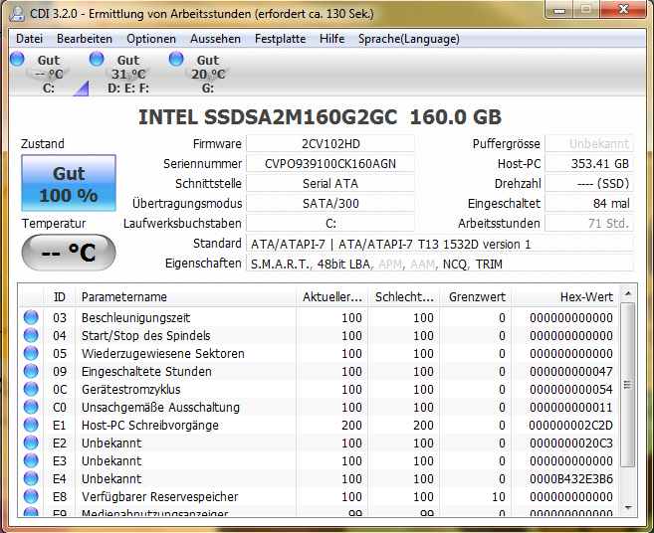Screen dimensions: 654x533
Task: Click hex value 0000B432E3B6
Action: click(571, 479)
